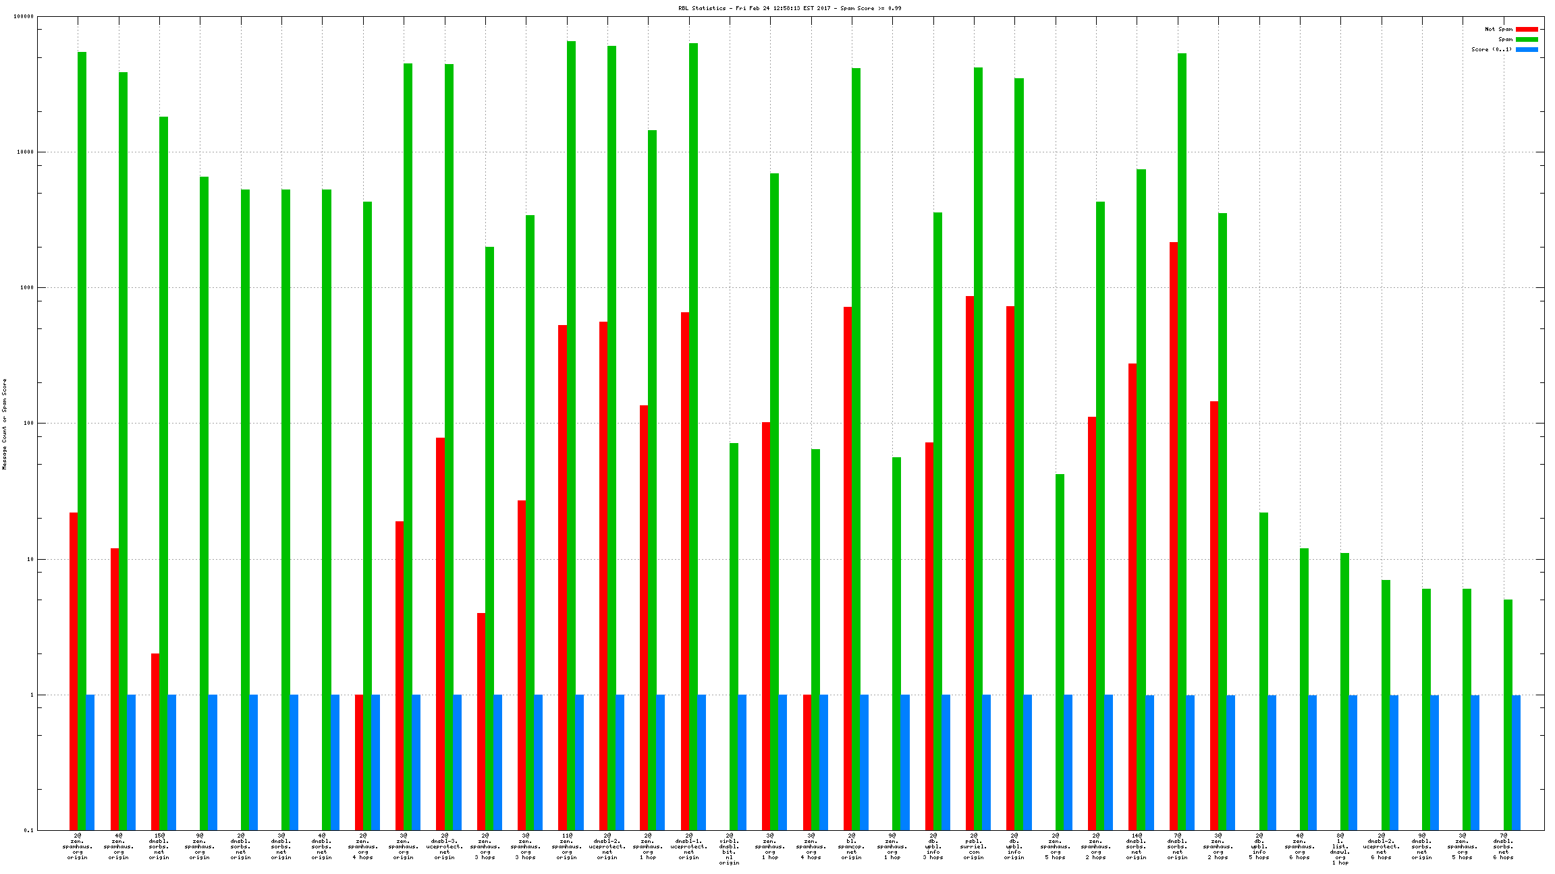Click the '15@ dnsbl.sorbs.net origin' axis label
Viewport: 1555px width, 874px height.
[x=159, y=846]
